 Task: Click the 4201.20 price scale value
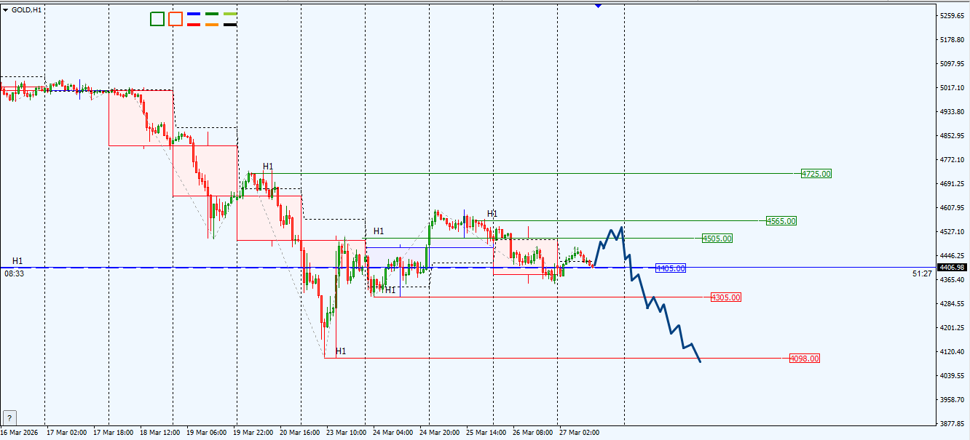pyautogui.click(x=953, y=328)
